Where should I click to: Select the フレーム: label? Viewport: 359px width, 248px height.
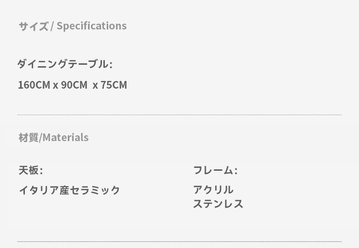coord(215,170)
